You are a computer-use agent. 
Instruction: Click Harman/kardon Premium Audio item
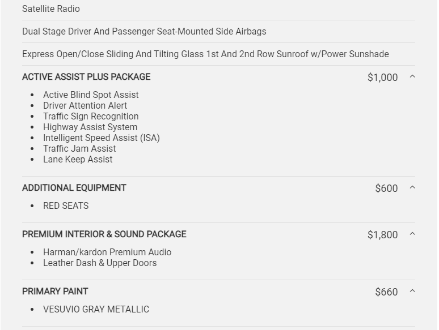tap(107, 252)
